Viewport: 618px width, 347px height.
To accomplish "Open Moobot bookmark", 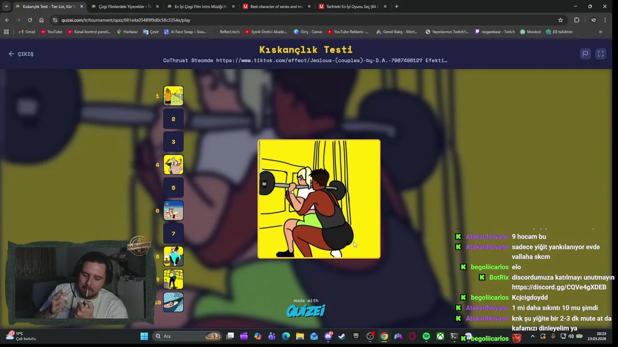I will pos(530,32).
